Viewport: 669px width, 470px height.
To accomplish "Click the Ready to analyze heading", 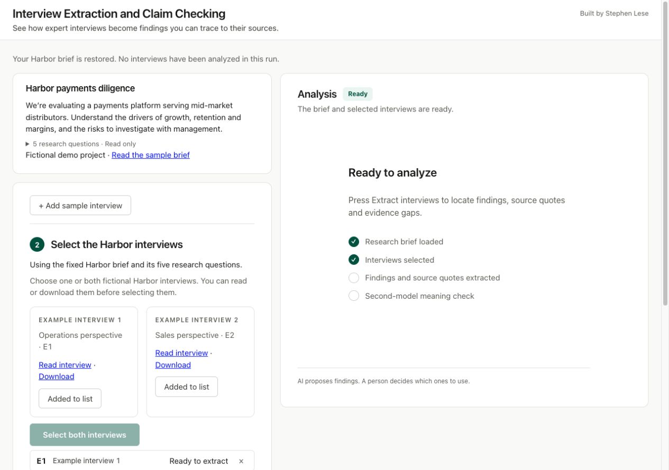I will tap(392, 173).
